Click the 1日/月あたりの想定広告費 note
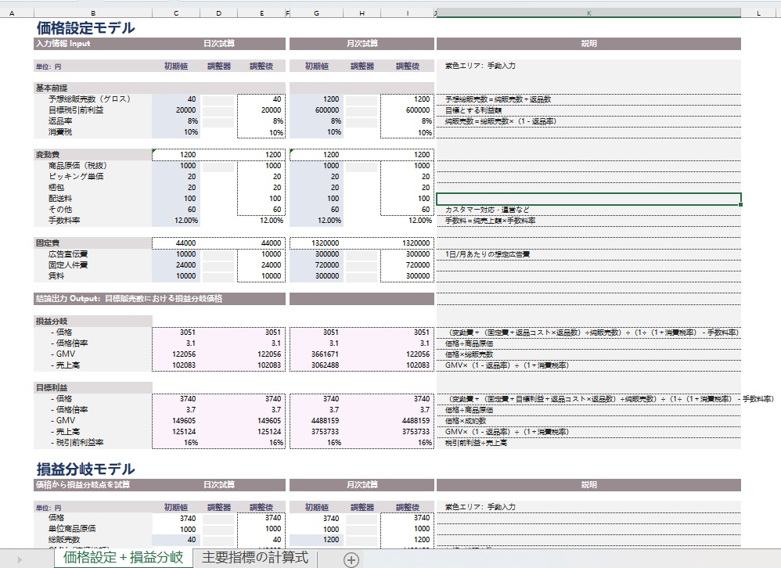Image resolution: width=781 pixels, height=568 pixels. pos(487,254)
